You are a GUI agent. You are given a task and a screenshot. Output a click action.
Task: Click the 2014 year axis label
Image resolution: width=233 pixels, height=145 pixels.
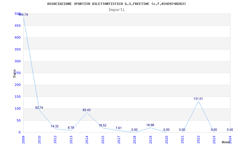[87, 140]
